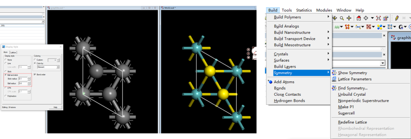Open the Statistics menu

tap(304, 10)
